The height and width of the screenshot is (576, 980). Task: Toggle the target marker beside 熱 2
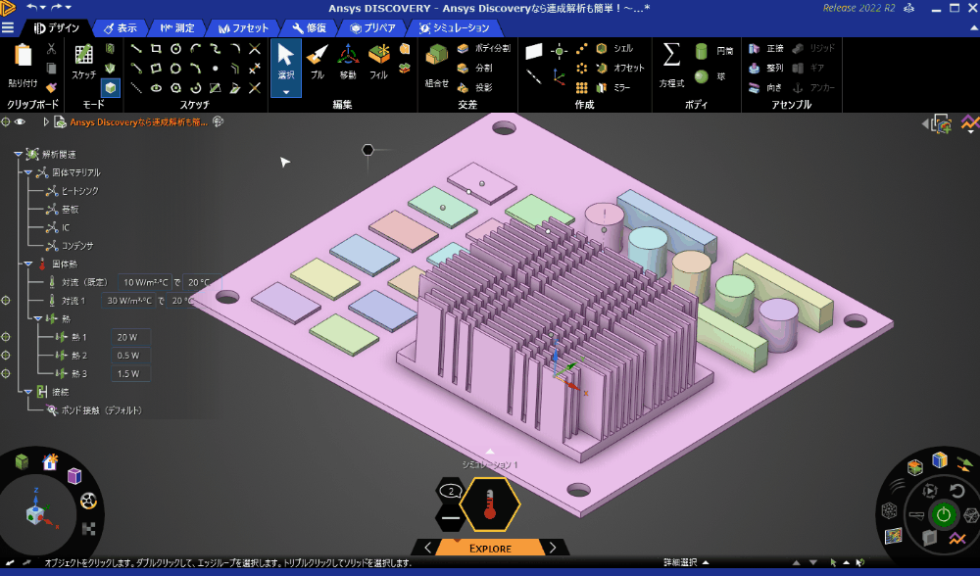pos(6,355)
